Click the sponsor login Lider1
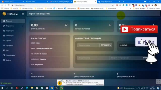 [38, 43]
